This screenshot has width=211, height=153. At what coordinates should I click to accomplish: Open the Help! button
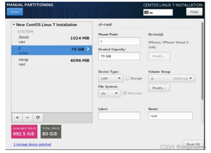point(194,12)
